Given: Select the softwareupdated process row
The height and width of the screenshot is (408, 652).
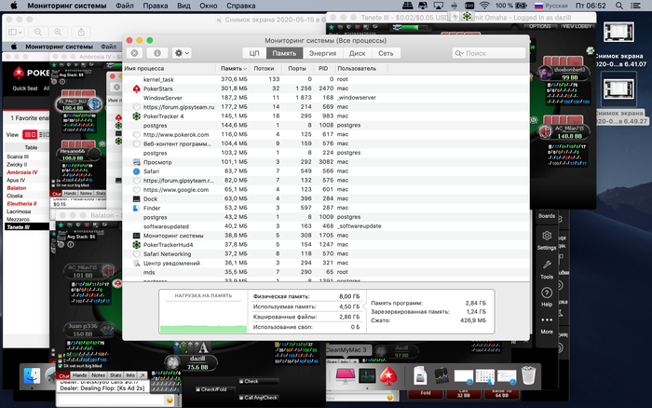Looking at the screenshot, I should [x=326, y=226].
